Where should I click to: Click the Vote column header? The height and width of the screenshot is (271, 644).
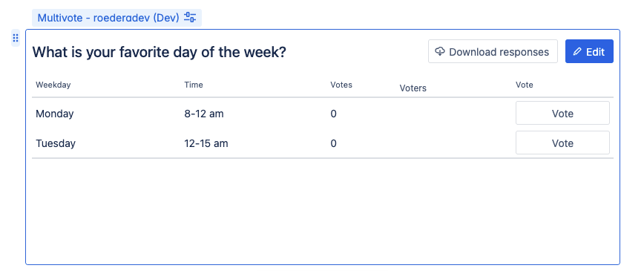[x=525, y=85]
